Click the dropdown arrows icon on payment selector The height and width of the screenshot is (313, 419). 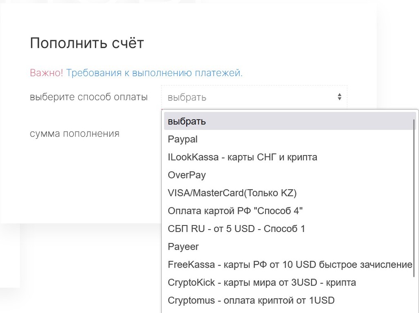[x=339, y=97]
